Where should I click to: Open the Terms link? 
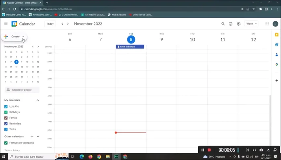click(7, 150)
